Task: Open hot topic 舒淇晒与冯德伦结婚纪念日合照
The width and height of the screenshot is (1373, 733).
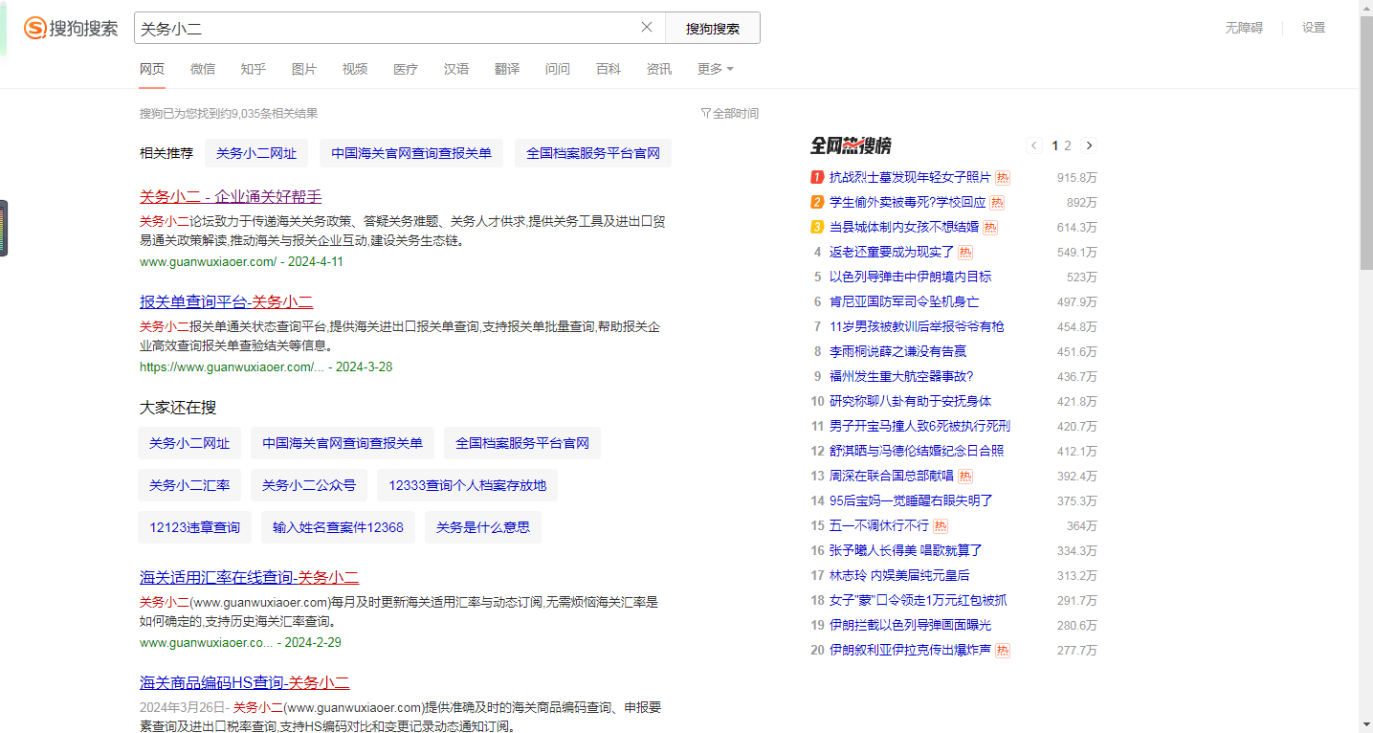Action: click(917, 451)
